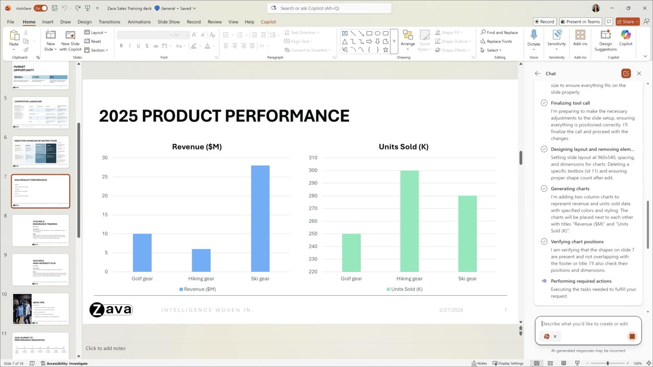The image size is (653, 367).
Task: Stop the Copilot response generation
Action: pos(632,336)
